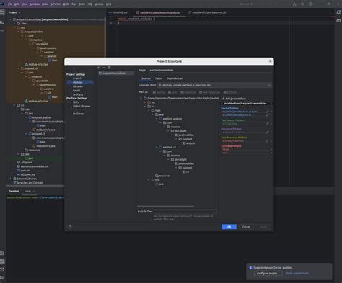Open the Structure tool window icon in left stripe
This screenshot has width=342, height=283.
point(2,22)
